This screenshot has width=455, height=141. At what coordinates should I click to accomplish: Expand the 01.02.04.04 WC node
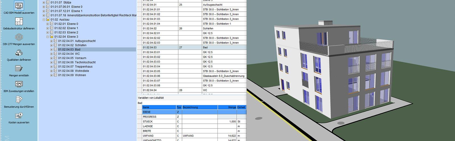point(51,54)
